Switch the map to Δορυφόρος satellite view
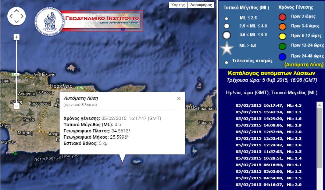This screenshot has width=325, height=190. [x=201, y=5]
